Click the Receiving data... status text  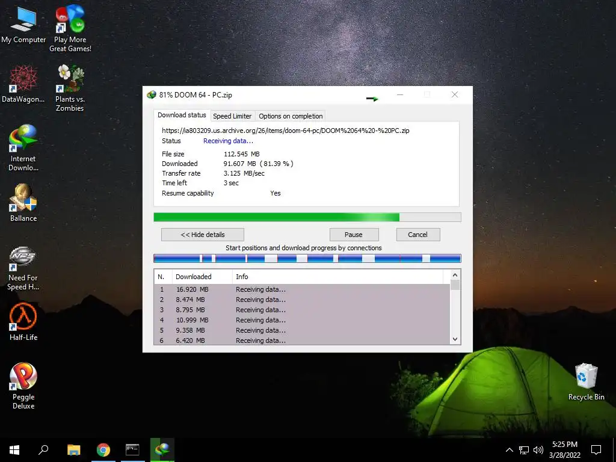[228, 141]
